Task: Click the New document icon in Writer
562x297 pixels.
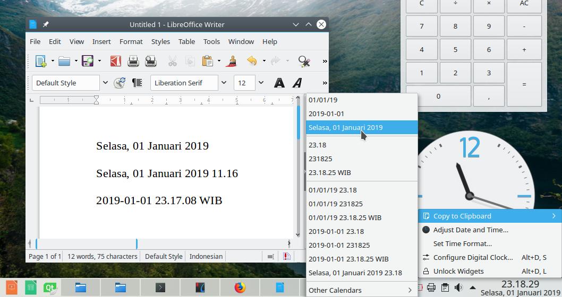Action: click(41, 61)
